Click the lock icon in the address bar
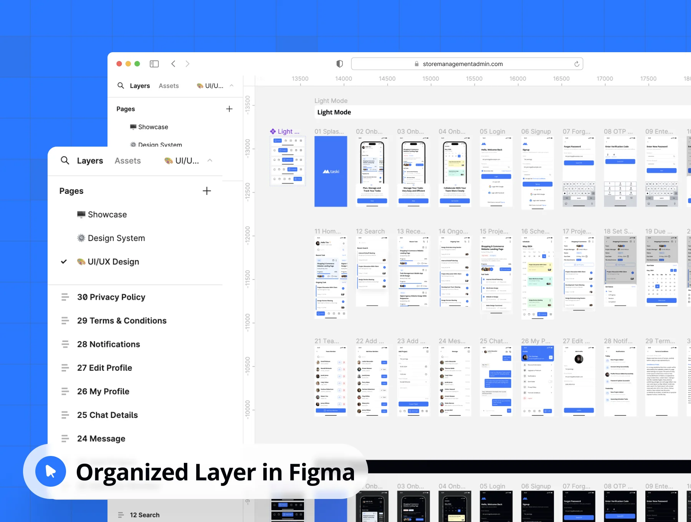Screen dimensions: 691x522 [x=417, y=64]
